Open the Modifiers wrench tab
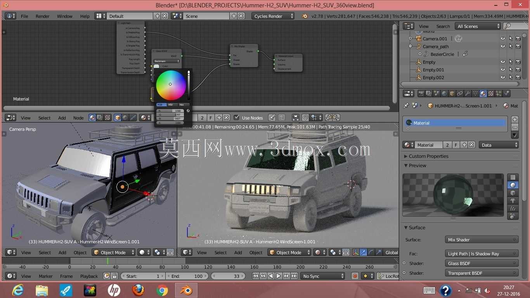This screenshot has width=530, height=298. point(468,94)
